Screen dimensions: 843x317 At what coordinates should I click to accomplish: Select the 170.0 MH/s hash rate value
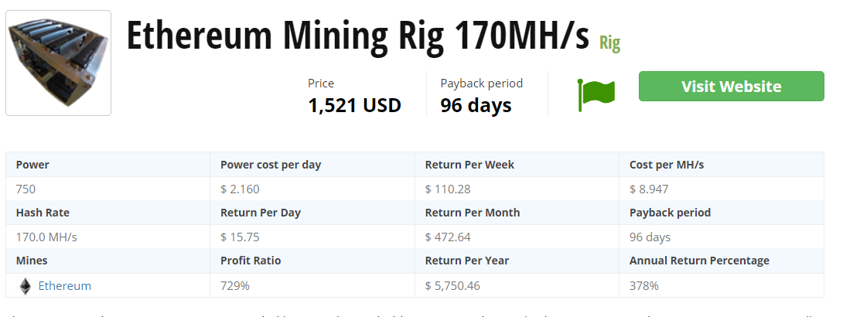[46, 237]
